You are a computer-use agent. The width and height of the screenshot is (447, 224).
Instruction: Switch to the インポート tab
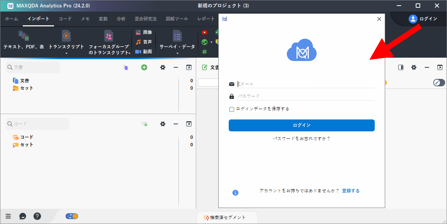click(x=38, y=19)
